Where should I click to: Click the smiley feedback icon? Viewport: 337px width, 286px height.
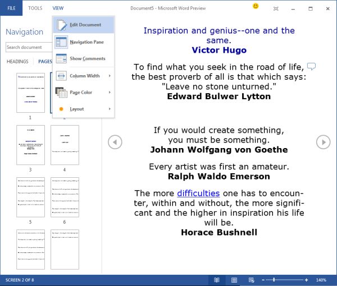point(256,6)
